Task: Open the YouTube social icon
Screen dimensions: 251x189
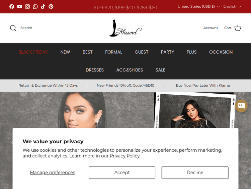Action: pos(19,7)
